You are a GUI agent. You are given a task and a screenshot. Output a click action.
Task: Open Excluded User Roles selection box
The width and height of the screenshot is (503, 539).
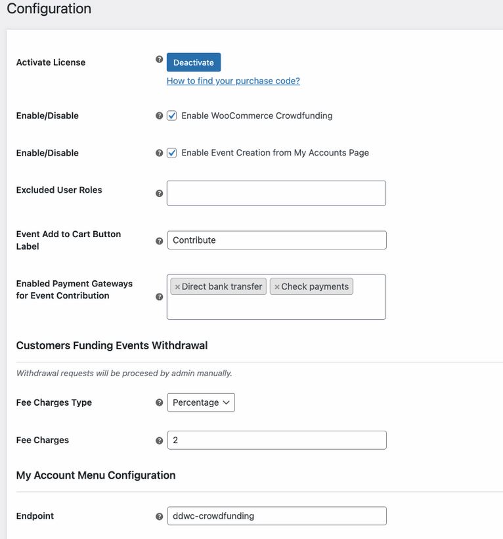tap(276, 193)
